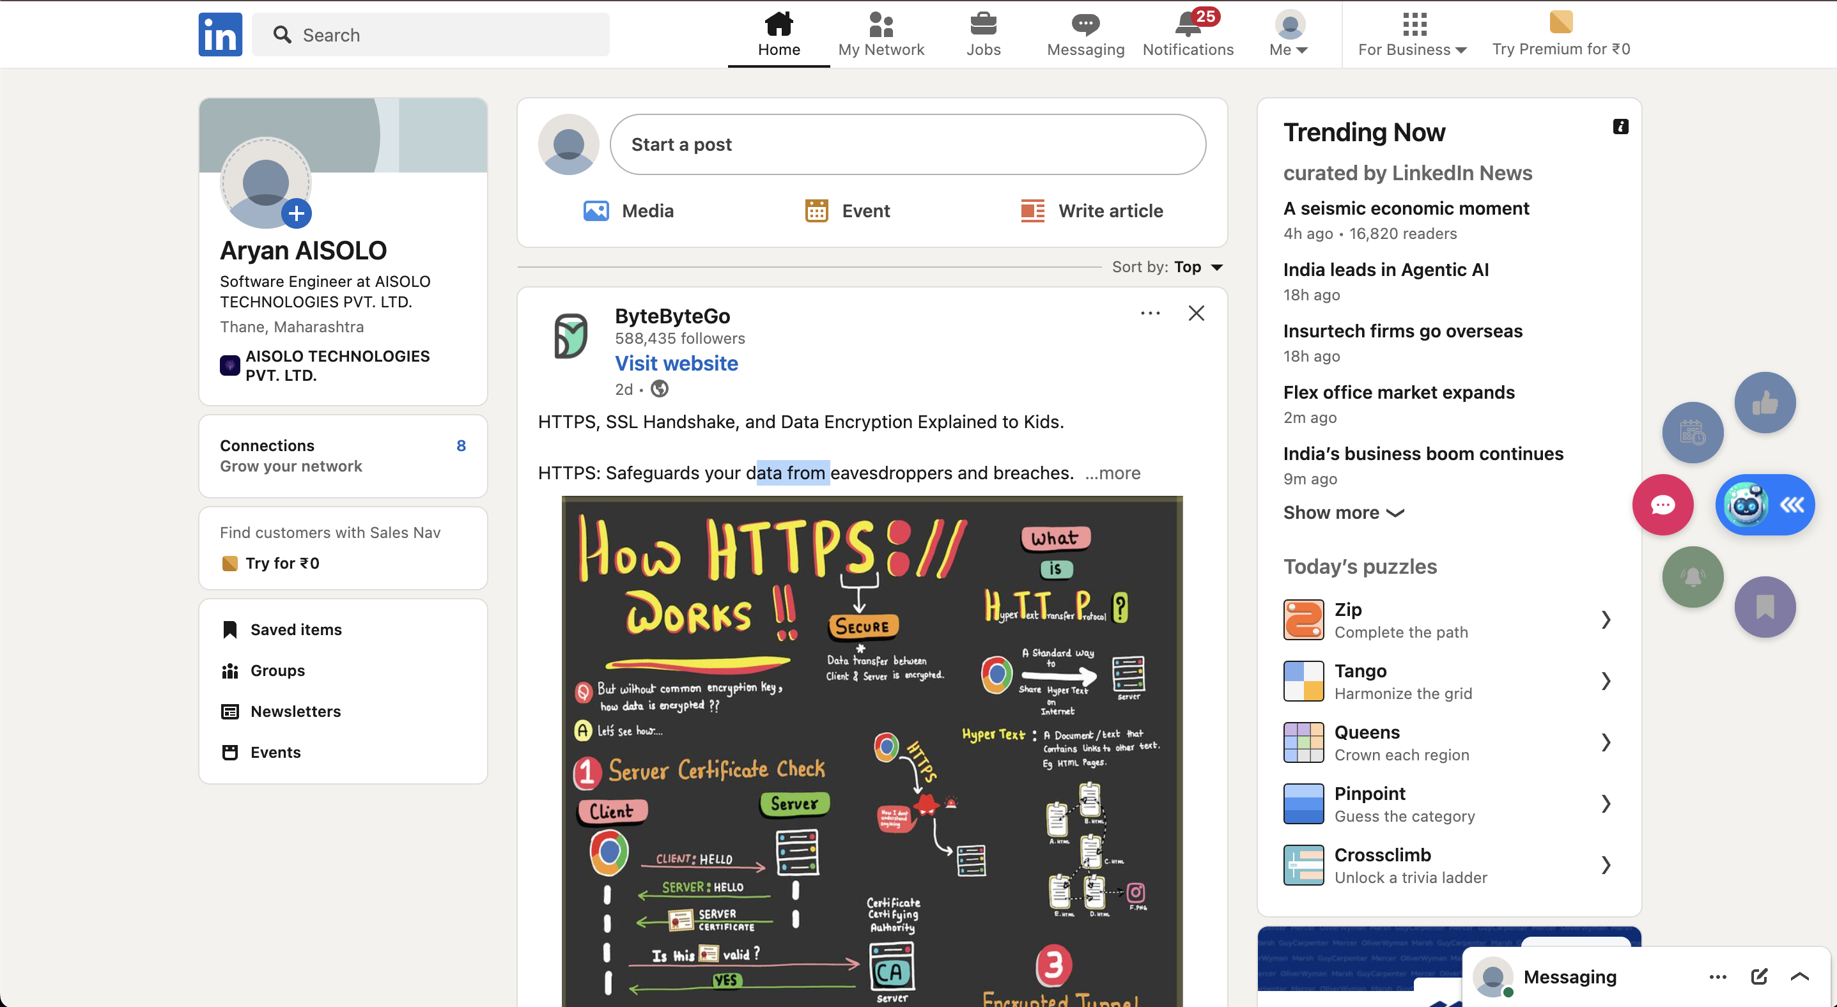Click floating red chat bubble icon

[1663, 505]
